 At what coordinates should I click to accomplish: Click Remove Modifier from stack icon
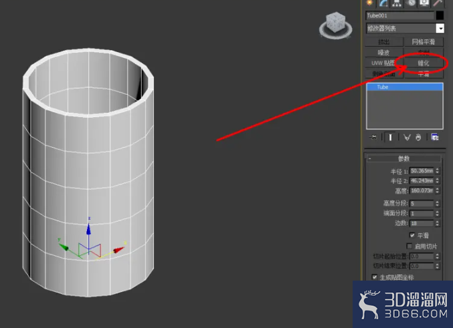click(418, 138)
